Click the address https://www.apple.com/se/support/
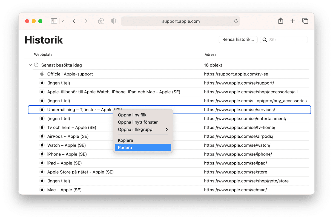Image resolution: width=333 pixels, height=219 pixels. [239, 83]
